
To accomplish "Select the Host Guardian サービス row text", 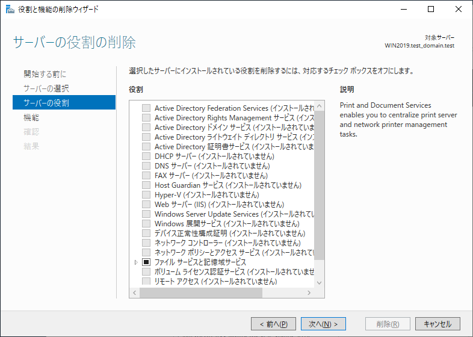I will tap(228, 185).
